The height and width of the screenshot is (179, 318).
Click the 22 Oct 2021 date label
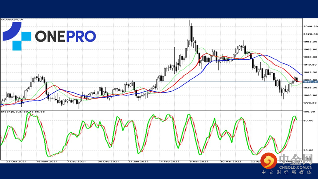coord(16,162)
